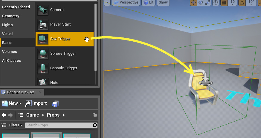Toggle the path lock icon

coord(95,115)
